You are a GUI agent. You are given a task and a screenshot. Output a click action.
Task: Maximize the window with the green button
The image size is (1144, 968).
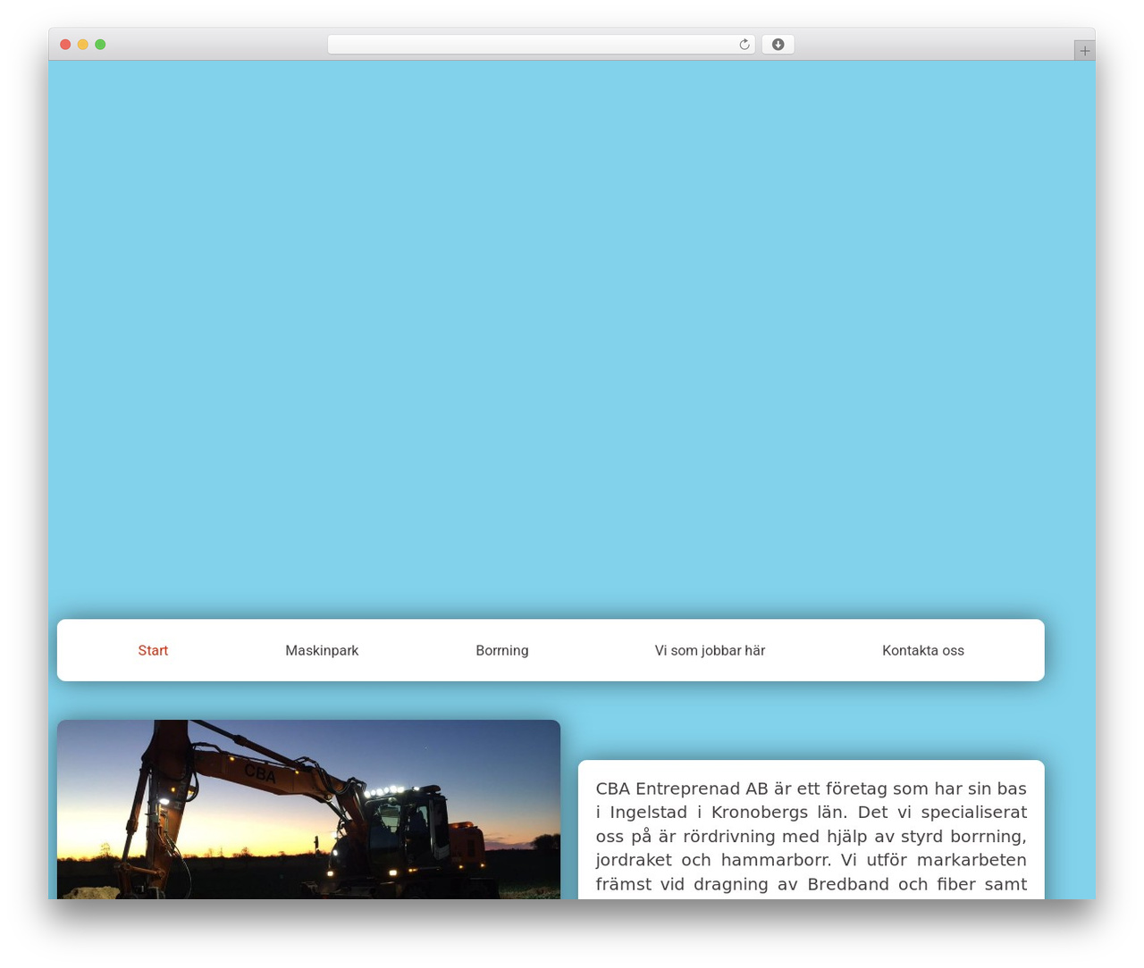[x=100, y=45]
